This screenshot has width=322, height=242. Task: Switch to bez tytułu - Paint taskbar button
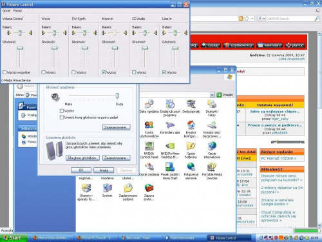tap(140, 238)
